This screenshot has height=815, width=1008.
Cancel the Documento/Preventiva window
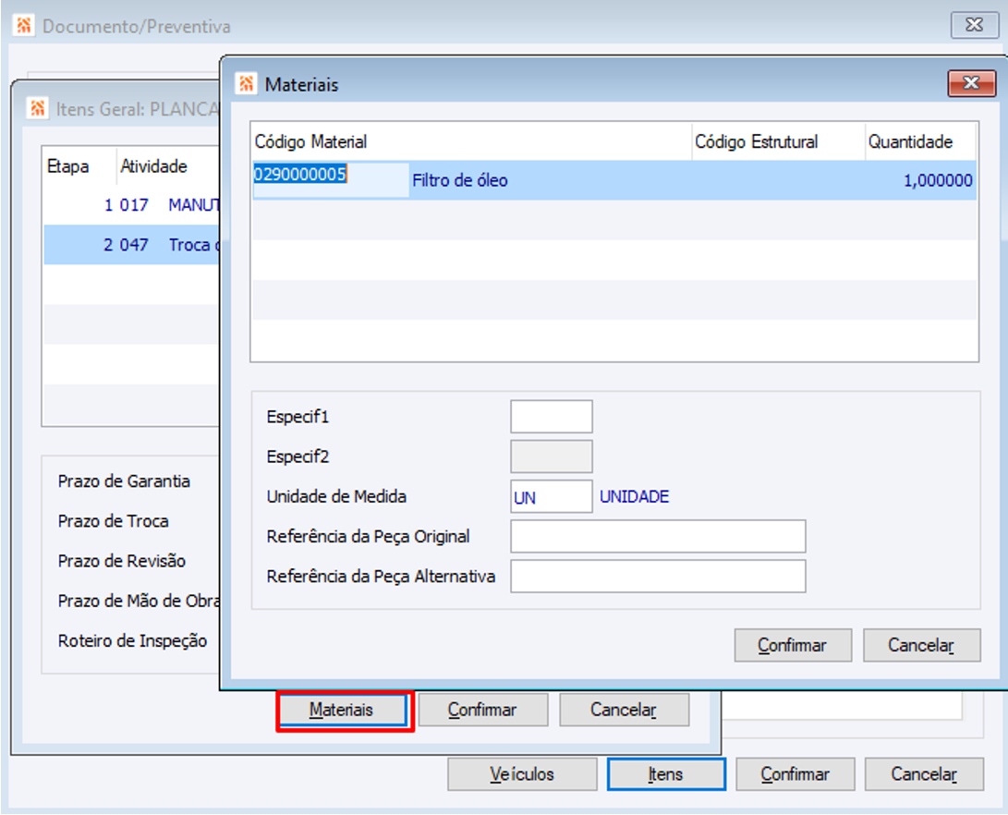(x=924, y=773)
